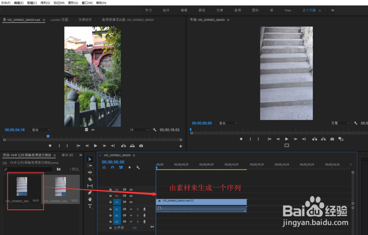Select the Type tool
This screenshot has height=235, width=368.
pos(90,206)
